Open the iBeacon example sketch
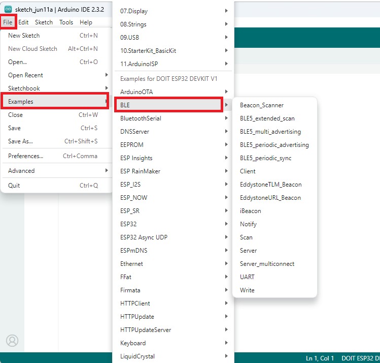 coord(251,211)
